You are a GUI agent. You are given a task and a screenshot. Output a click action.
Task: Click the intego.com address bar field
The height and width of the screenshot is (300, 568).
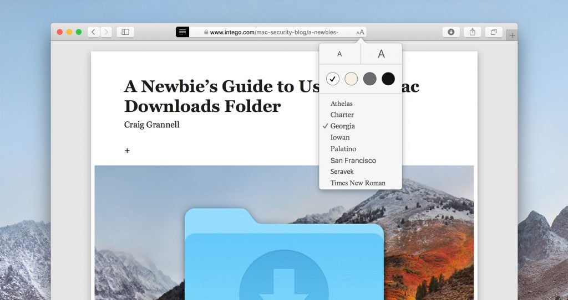pos(272,32)
